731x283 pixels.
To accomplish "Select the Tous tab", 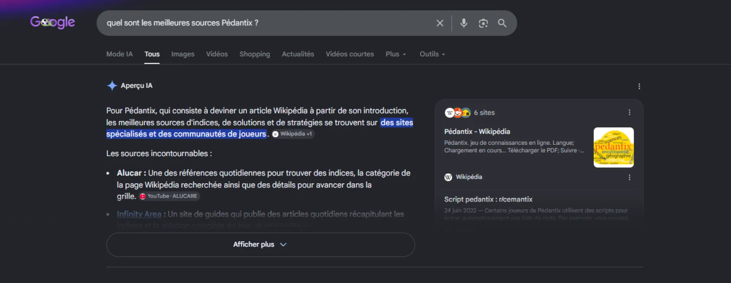I will tap(152, 54).
